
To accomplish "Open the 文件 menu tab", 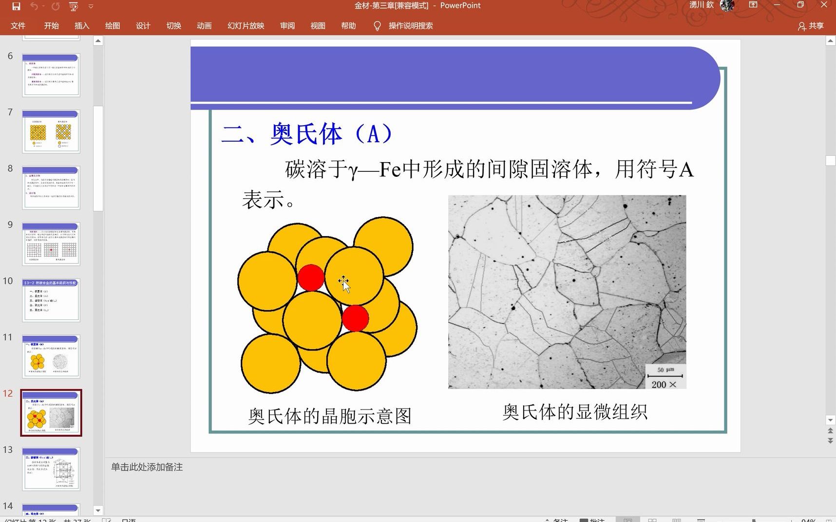I will [18, 26].
